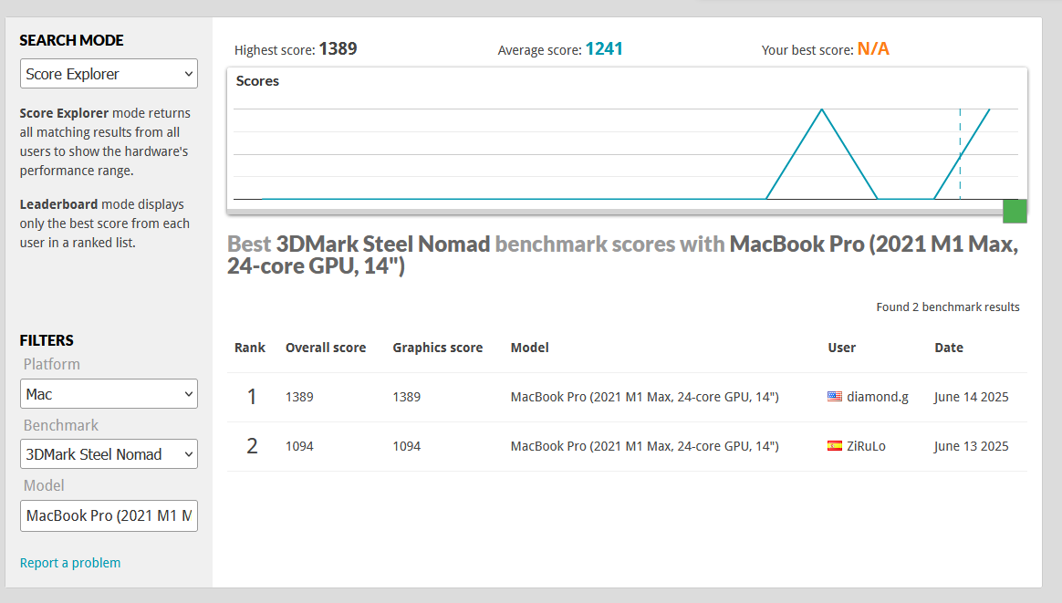Click the Model input field
Screen dimensions: 1062x603
[x=109, y=515]
